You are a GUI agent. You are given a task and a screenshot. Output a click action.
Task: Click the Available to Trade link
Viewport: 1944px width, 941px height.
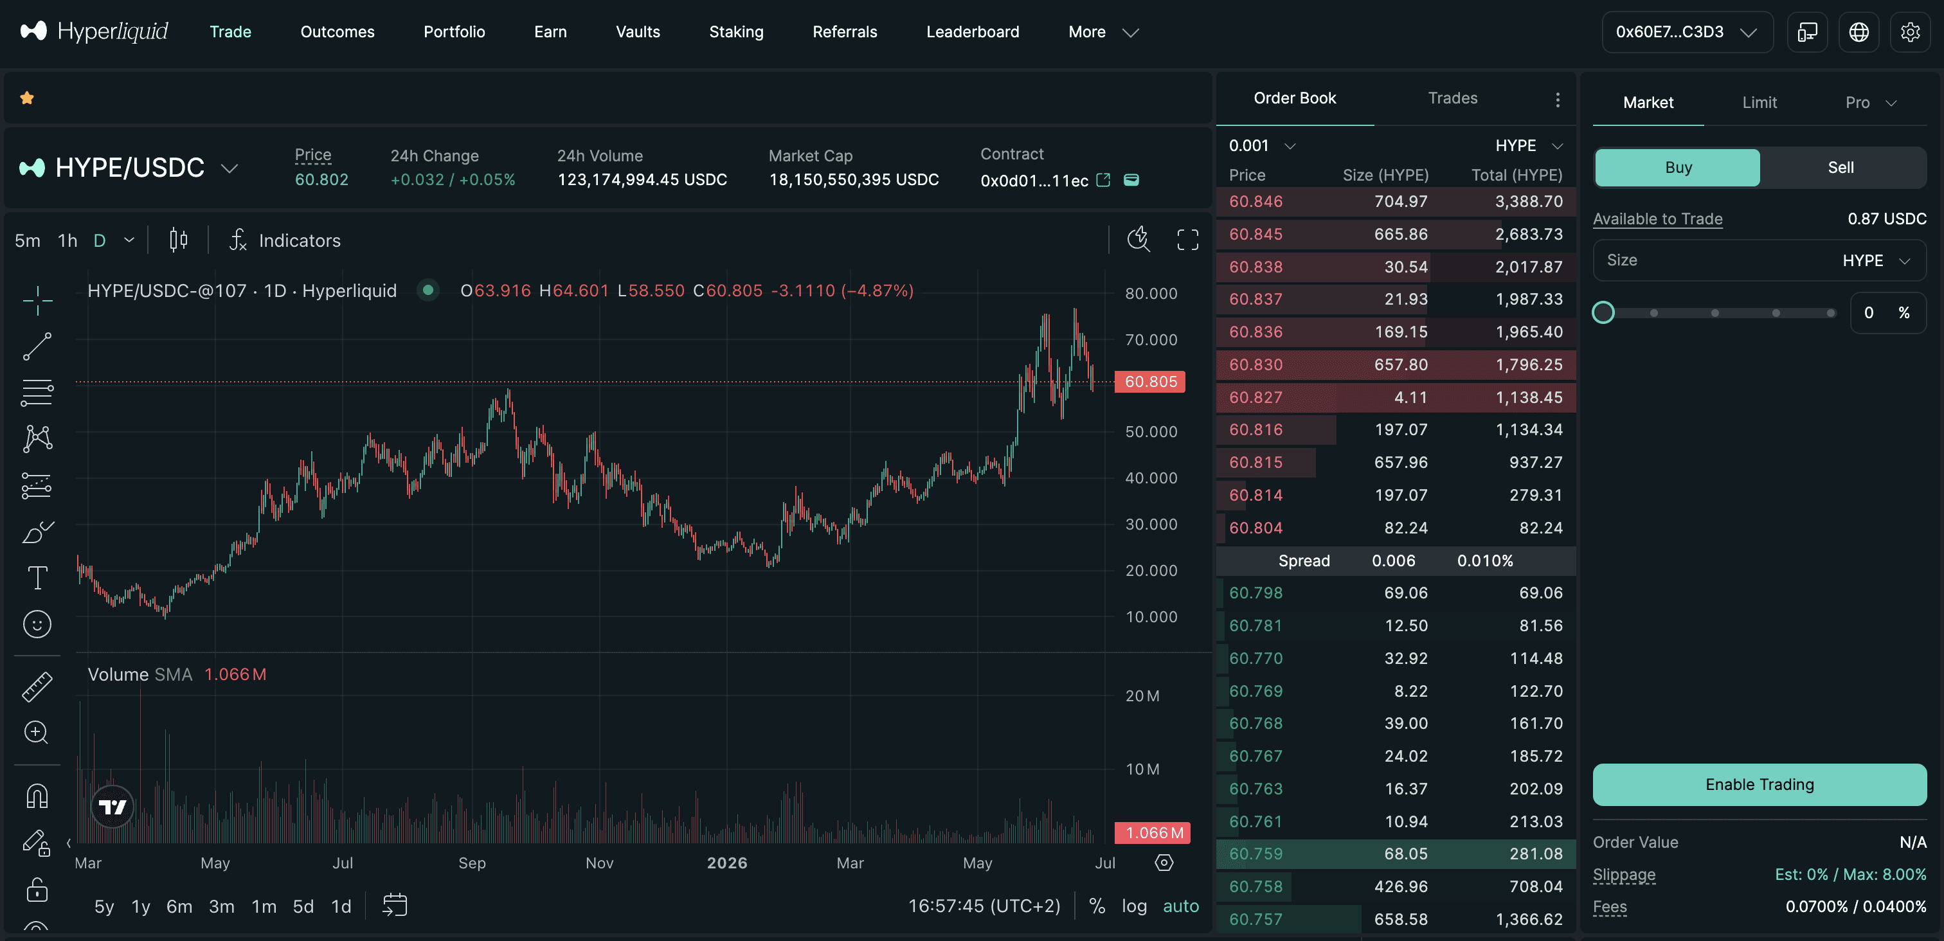[1657, 219]
